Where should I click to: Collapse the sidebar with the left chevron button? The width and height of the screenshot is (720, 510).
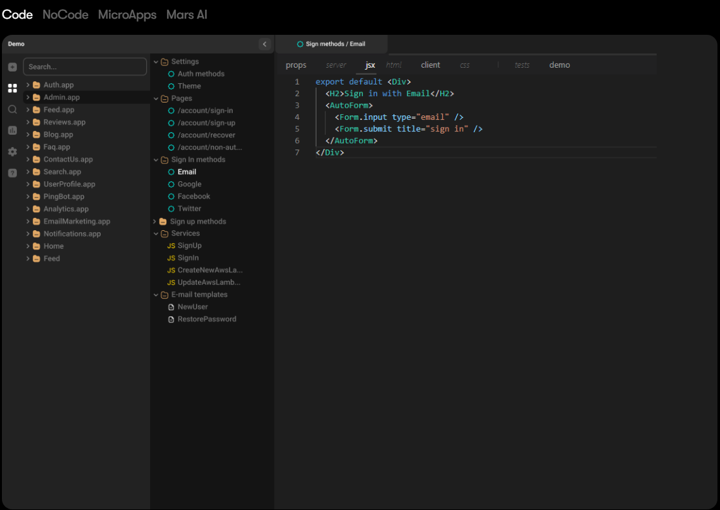pos(264,44)
